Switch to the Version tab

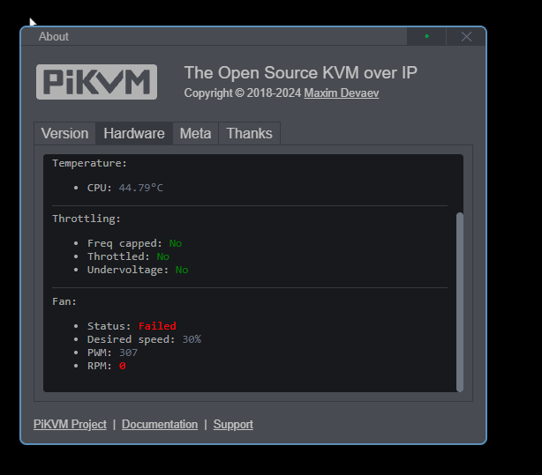[64, 134]
